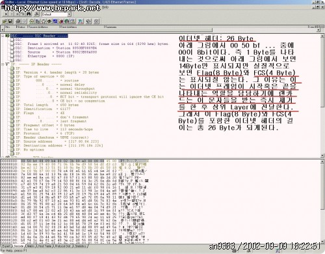Click the decode pane scroll-up arrow
The image size is (325, 254).
[x=322, y=36]
